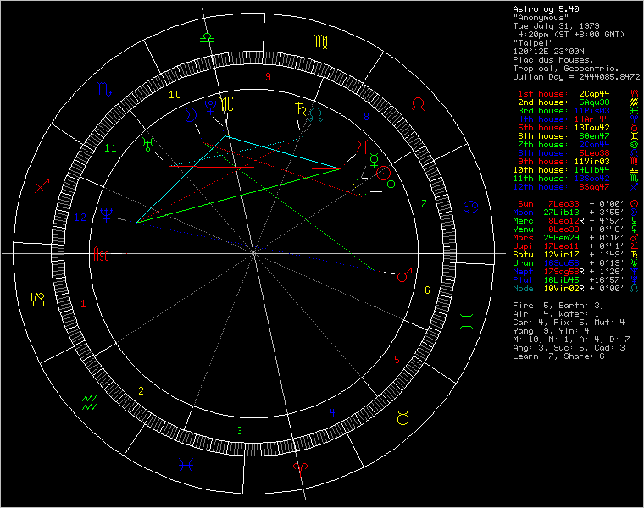This screenshot has width=644, height=508.
Task: Click the red Sun circle symbol in the chart
Action: (x=384, y=173)
